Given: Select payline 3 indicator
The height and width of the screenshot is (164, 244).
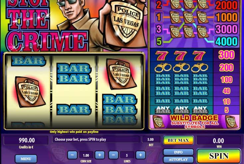Looking at the screenshot, I should [x=159, y=29].
